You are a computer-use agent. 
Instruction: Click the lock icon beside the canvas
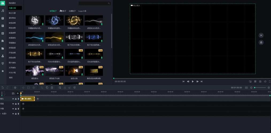click(261, 42)
